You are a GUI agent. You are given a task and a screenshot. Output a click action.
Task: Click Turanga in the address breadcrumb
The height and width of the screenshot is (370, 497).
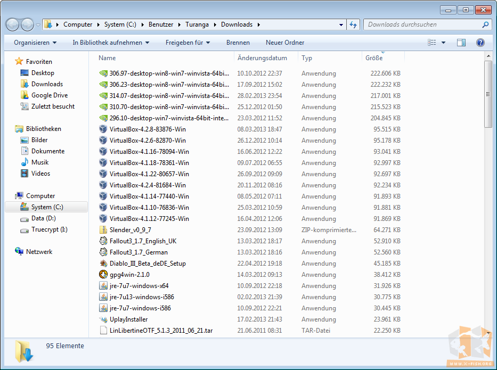pyautogui.click(x=197, y=24)
